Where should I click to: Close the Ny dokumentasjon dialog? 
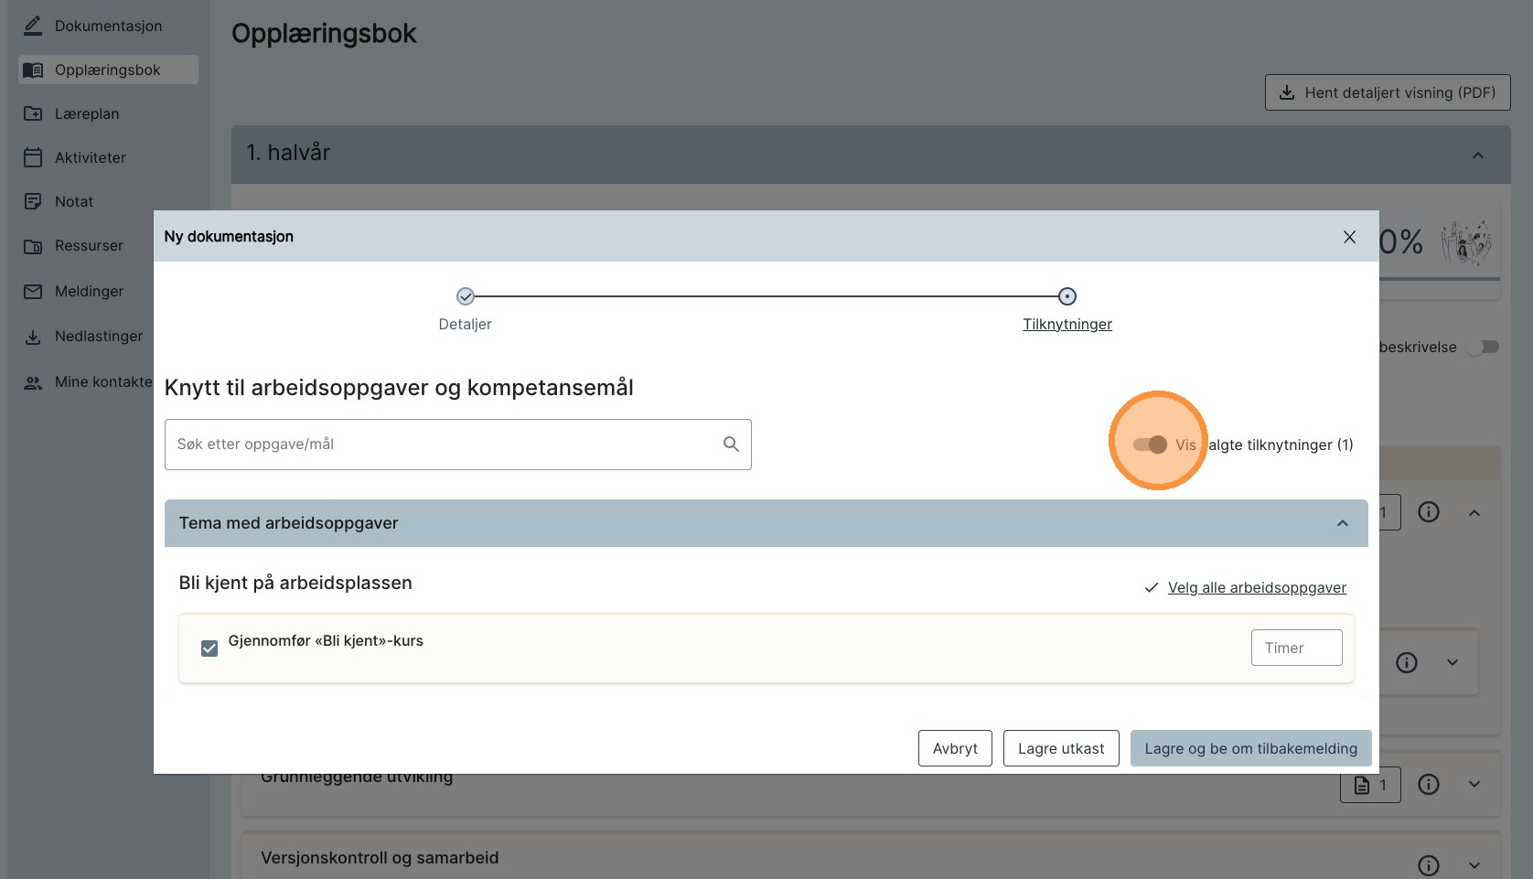point(1349,237)
